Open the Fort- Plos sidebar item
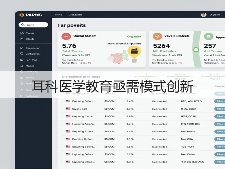225x169 pixels. pyautogui.click(x=31, y=60)
